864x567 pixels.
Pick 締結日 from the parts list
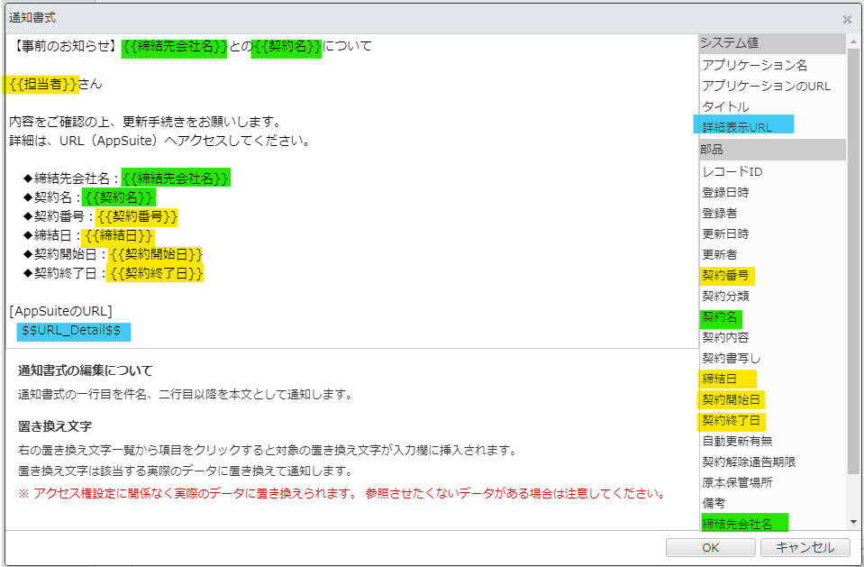(x=719, y=379)
